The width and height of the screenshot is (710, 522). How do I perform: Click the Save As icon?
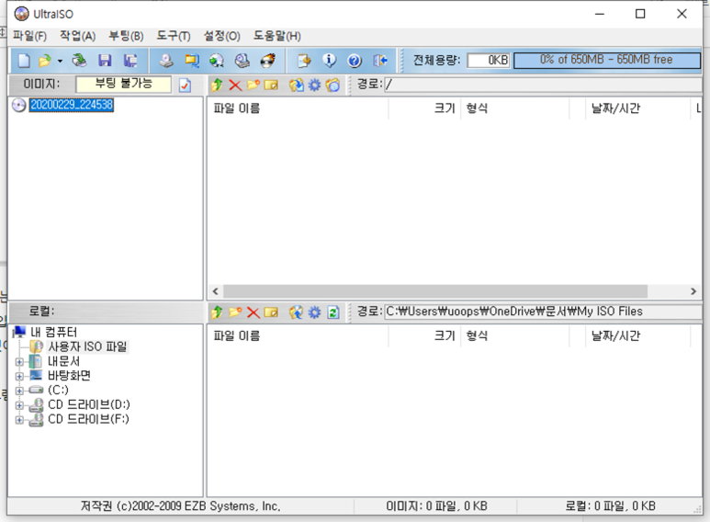(x=130, y=61)
